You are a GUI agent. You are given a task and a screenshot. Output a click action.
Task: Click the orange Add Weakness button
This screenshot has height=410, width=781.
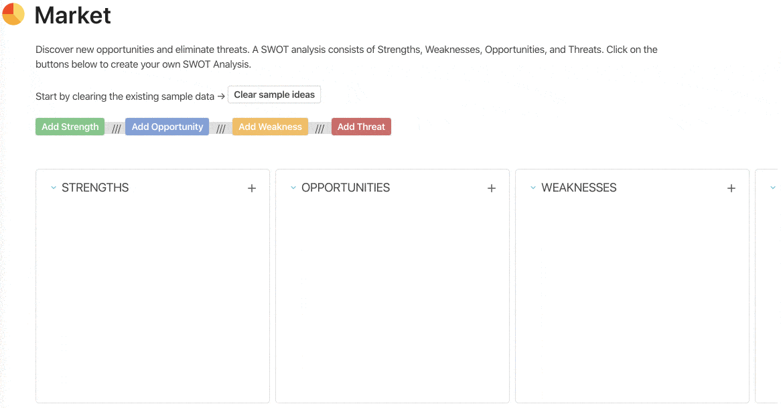[x=270, y=127]
